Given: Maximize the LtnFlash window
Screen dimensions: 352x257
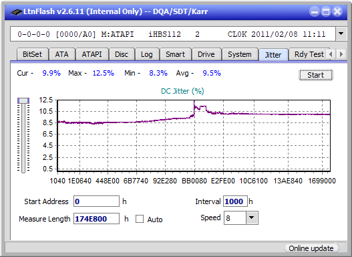Looking at the screenshot, I should pos(326,11).
